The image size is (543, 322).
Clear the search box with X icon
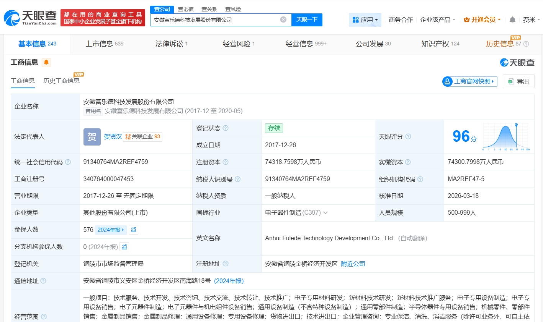tap(283, 19)
